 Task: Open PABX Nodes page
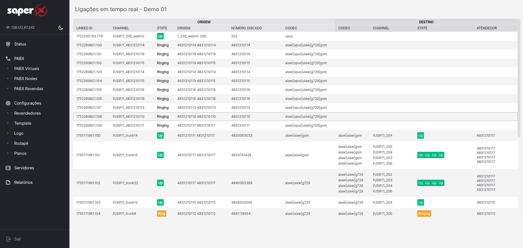(26, 79)
